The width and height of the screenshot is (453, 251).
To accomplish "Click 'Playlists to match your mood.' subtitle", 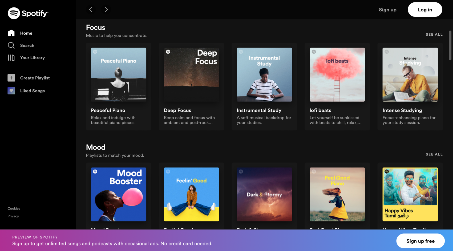I will [x=115, y=155].
